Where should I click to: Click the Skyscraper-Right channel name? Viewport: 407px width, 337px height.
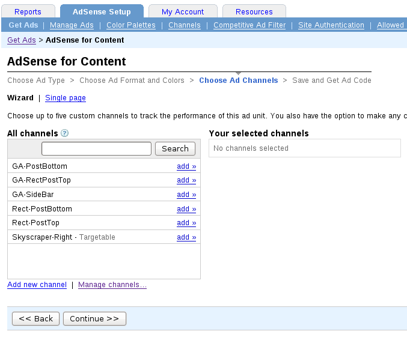click(42, 237)
